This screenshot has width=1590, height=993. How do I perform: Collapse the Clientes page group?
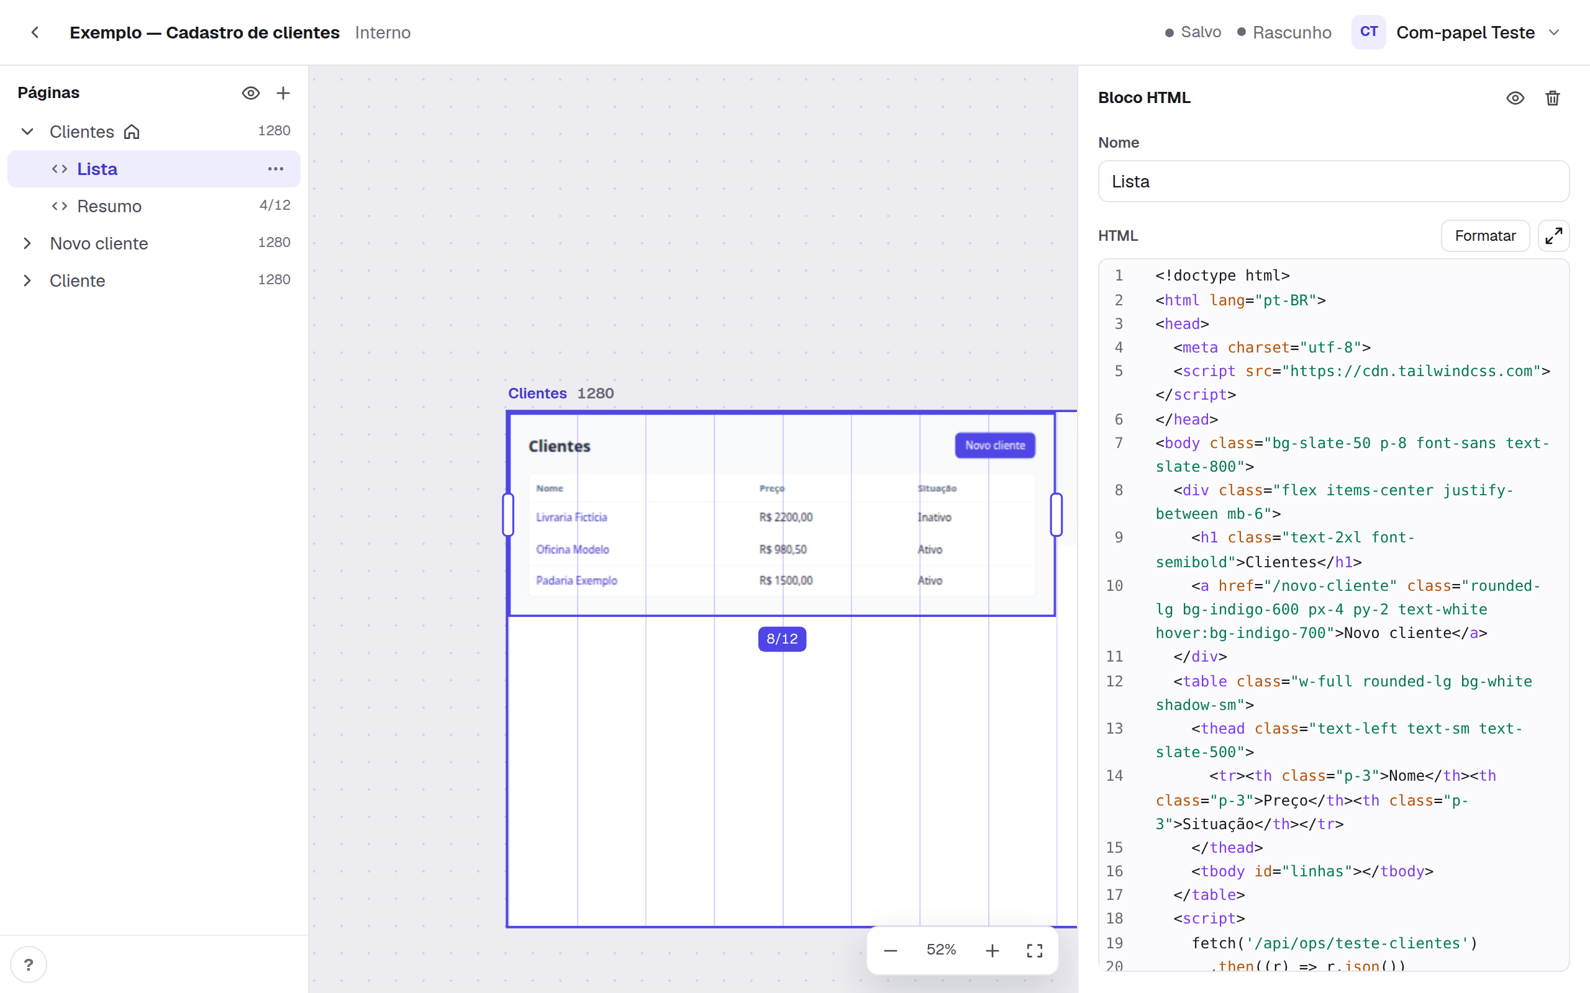[x=27, y=132]
